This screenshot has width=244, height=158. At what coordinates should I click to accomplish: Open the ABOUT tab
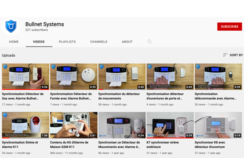[127, 42]
